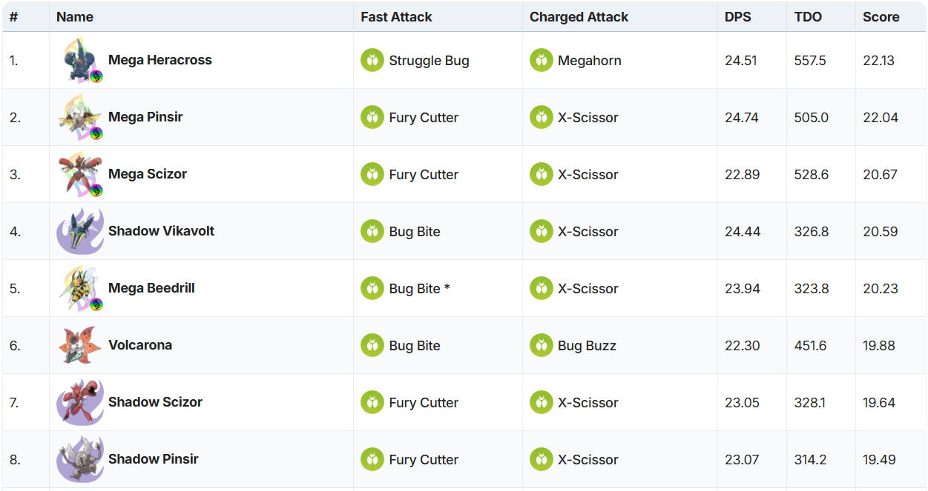Click the Shadow Vikavolt sprite icon
928x491 pixels.
[x=80, y=231]
